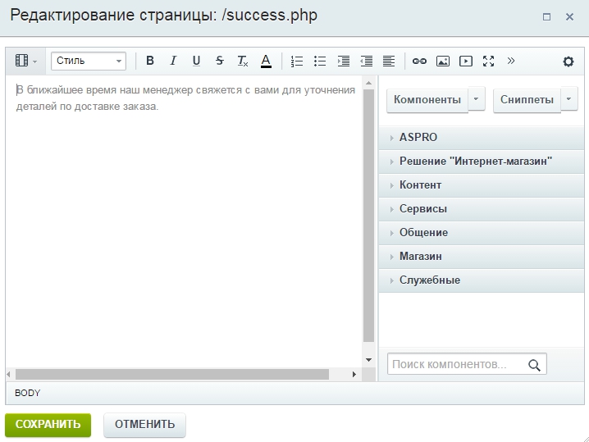Switch editor to fullscreen mode
Viewport: 589px width, 442px height.
489,61
